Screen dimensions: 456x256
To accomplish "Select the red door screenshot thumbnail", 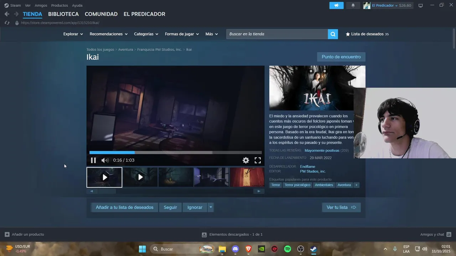I will pyautogui.click(x=247, y=177).
